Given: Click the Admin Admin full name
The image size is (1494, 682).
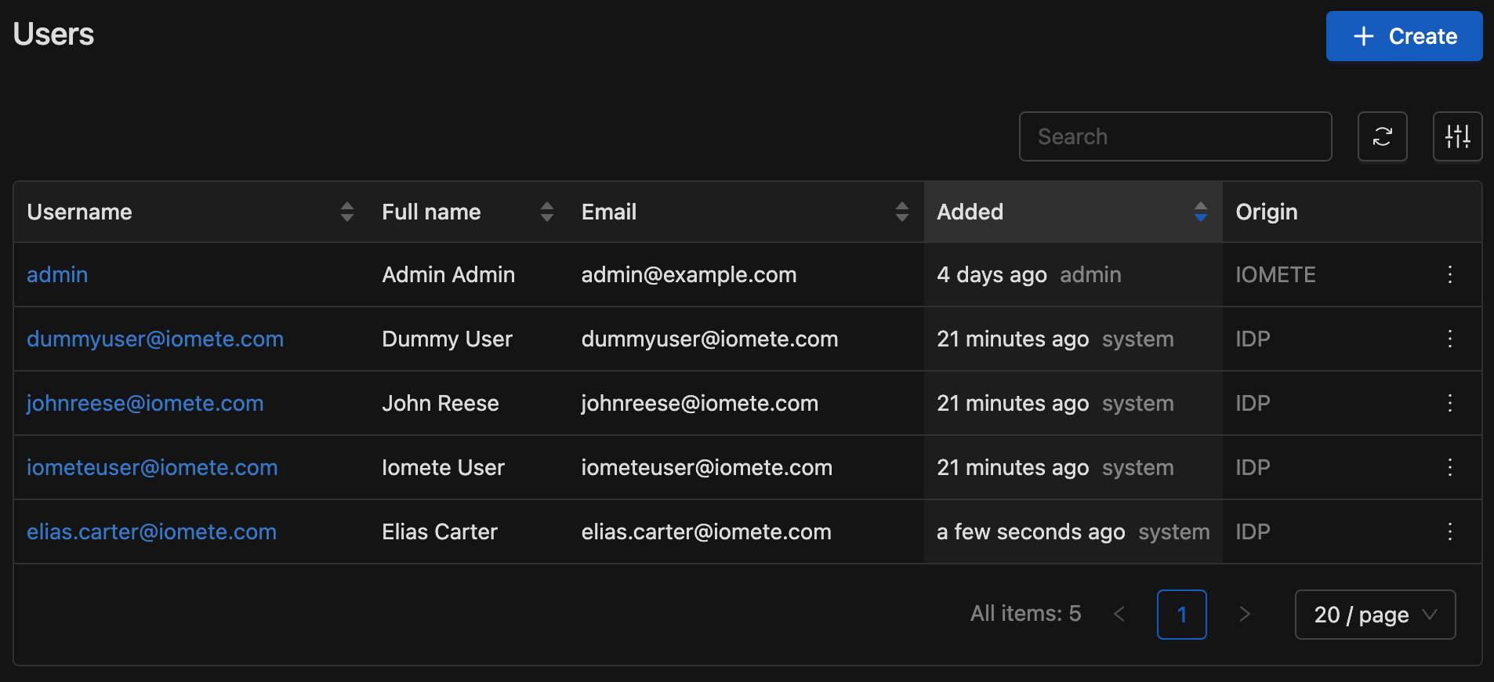Looking at the screenshot, I should click(448, 274).
